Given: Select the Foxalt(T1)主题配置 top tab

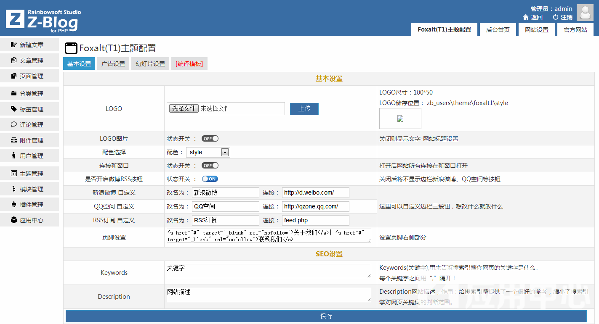Looking at the screenshot, I should (444, 30).
